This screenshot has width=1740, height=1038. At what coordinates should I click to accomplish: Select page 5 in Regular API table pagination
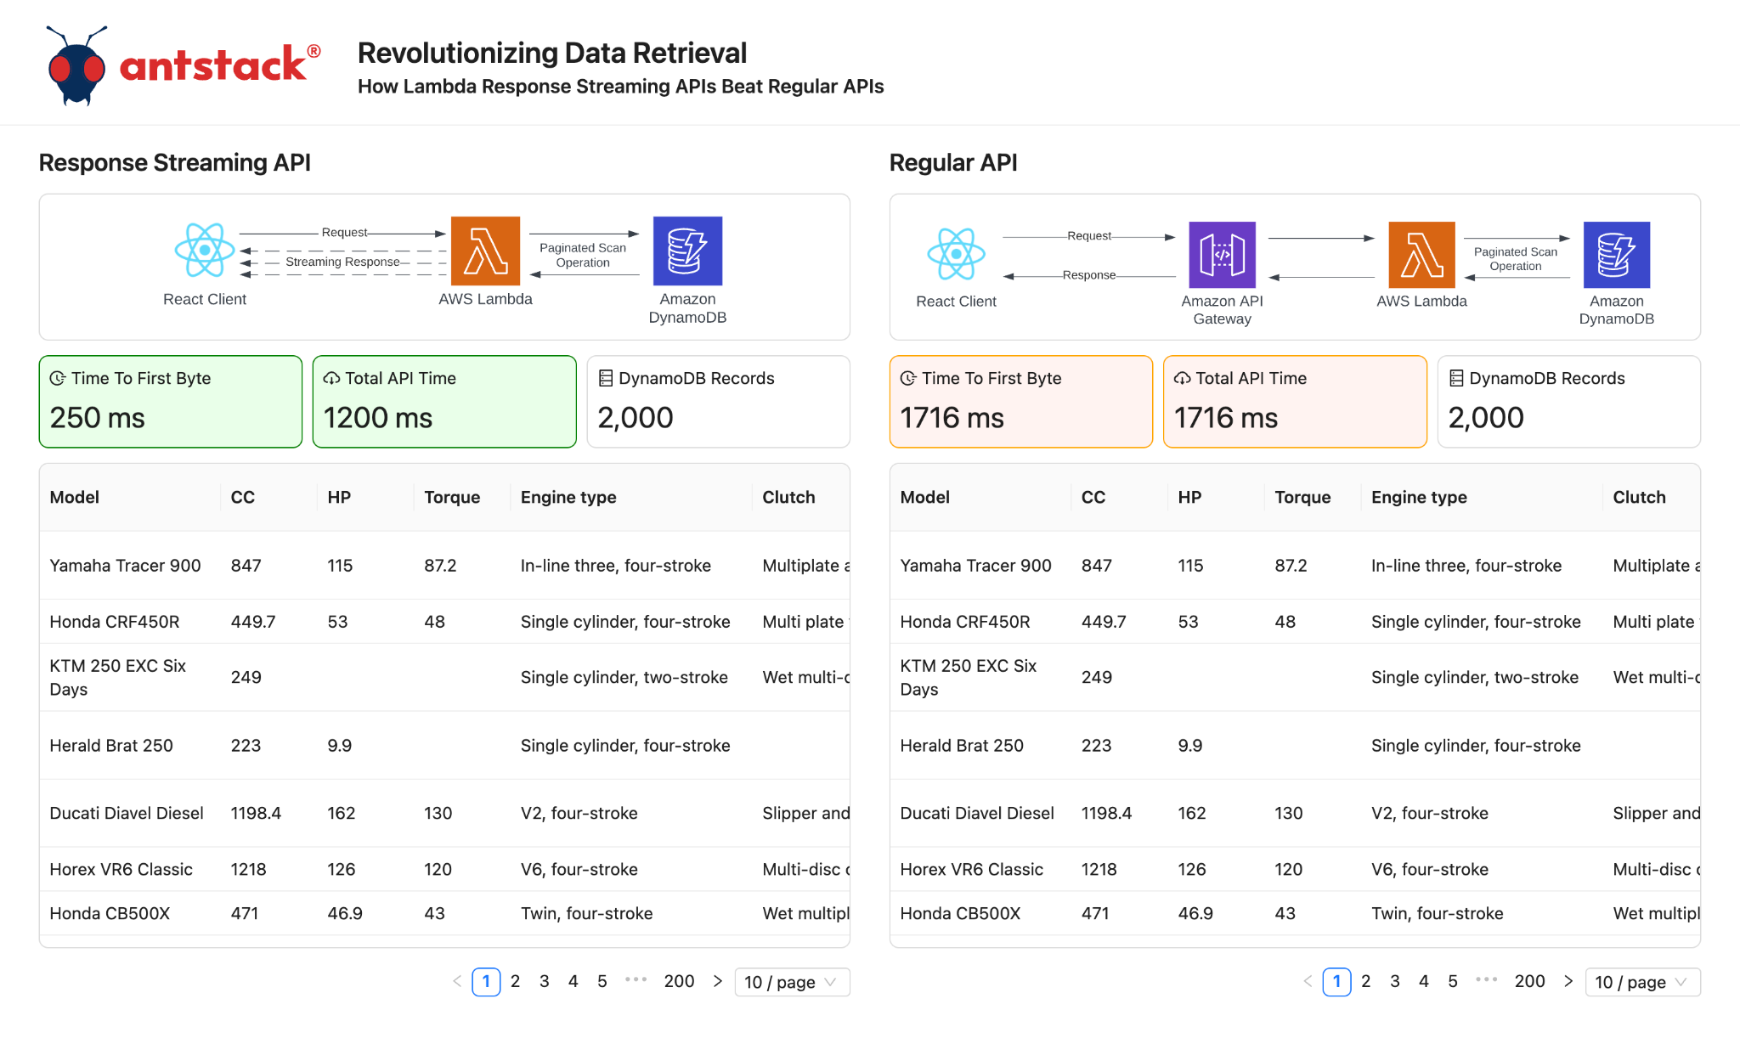(1453, 981)
